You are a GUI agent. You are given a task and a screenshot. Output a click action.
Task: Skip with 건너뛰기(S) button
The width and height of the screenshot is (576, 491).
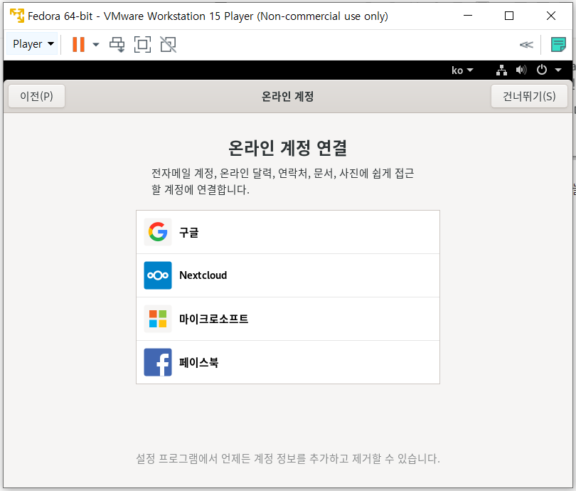click(529, 96)
